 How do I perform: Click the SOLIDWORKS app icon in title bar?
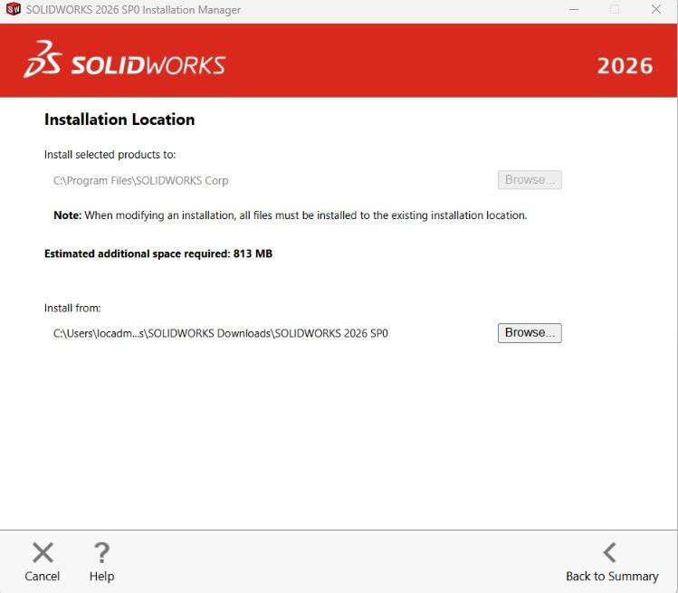13,9
